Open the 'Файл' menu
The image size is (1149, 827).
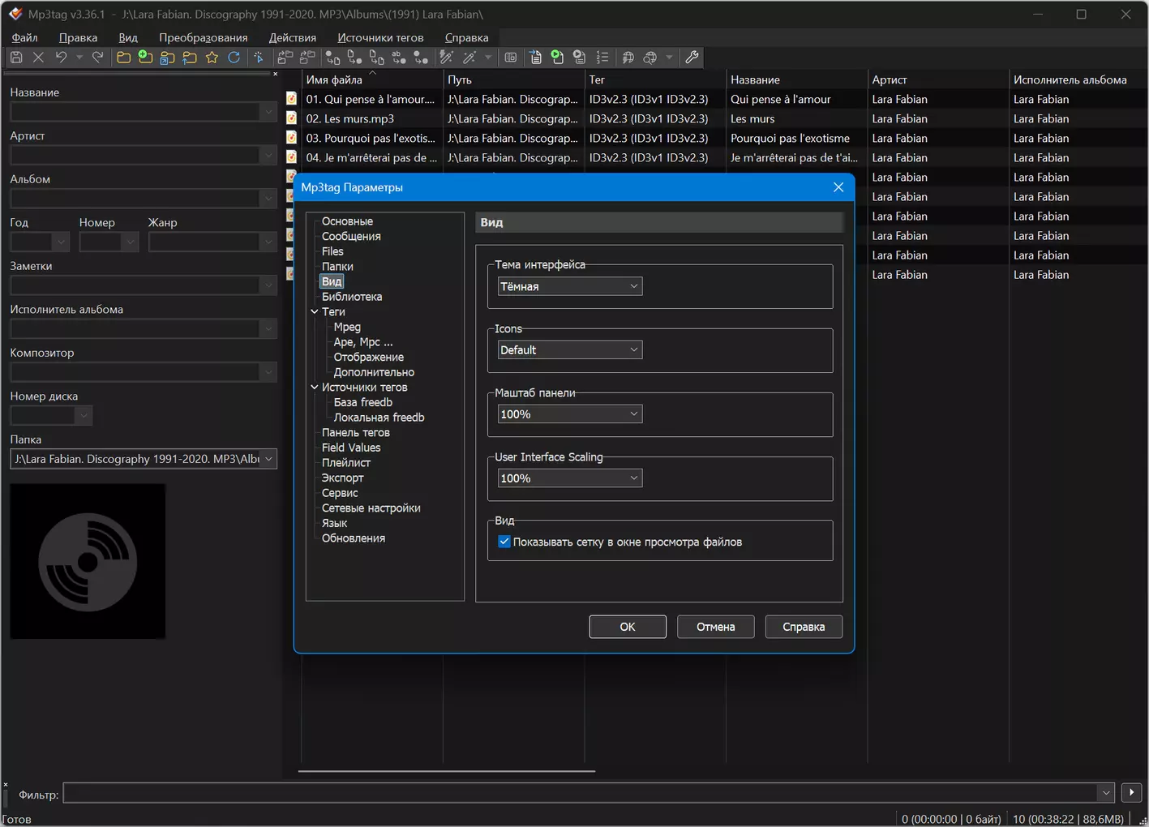point(25,37)
